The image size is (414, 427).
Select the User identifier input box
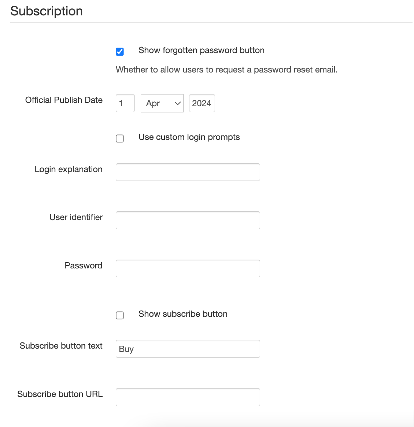click(x=188, y=220)
